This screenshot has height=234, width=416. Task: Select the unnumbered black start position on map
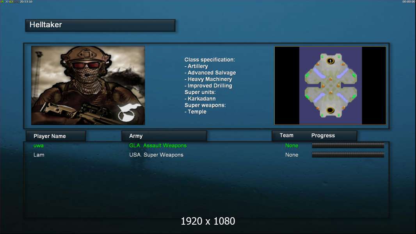[330, 110]
